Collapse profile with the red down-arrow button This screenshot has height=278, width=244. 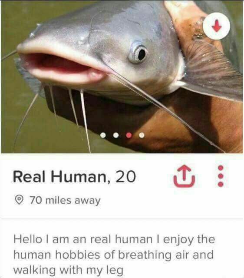tap(217, 26)
